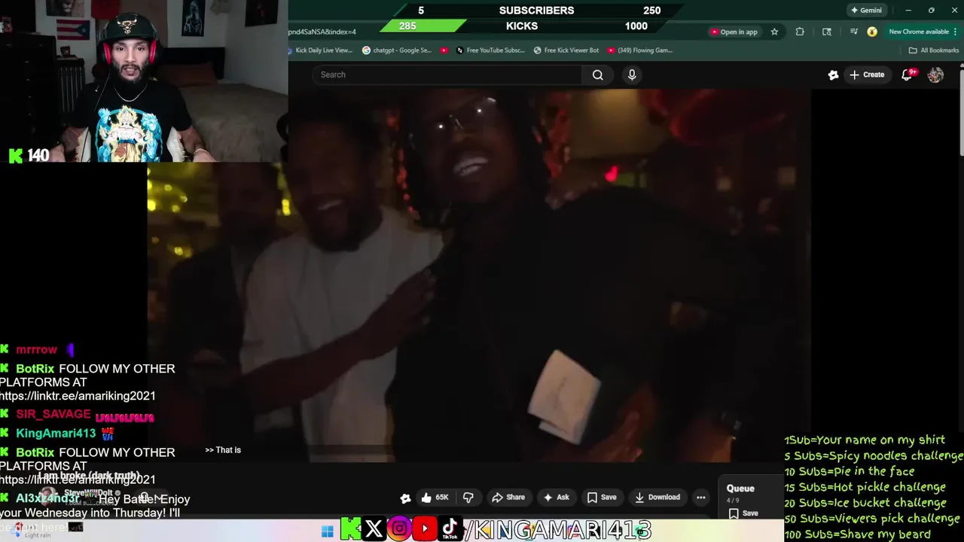Image resolution: width=964 pixels, height=542 pixels.
Task: Open the more actions three-dot menu
Action: pos(701,497)
